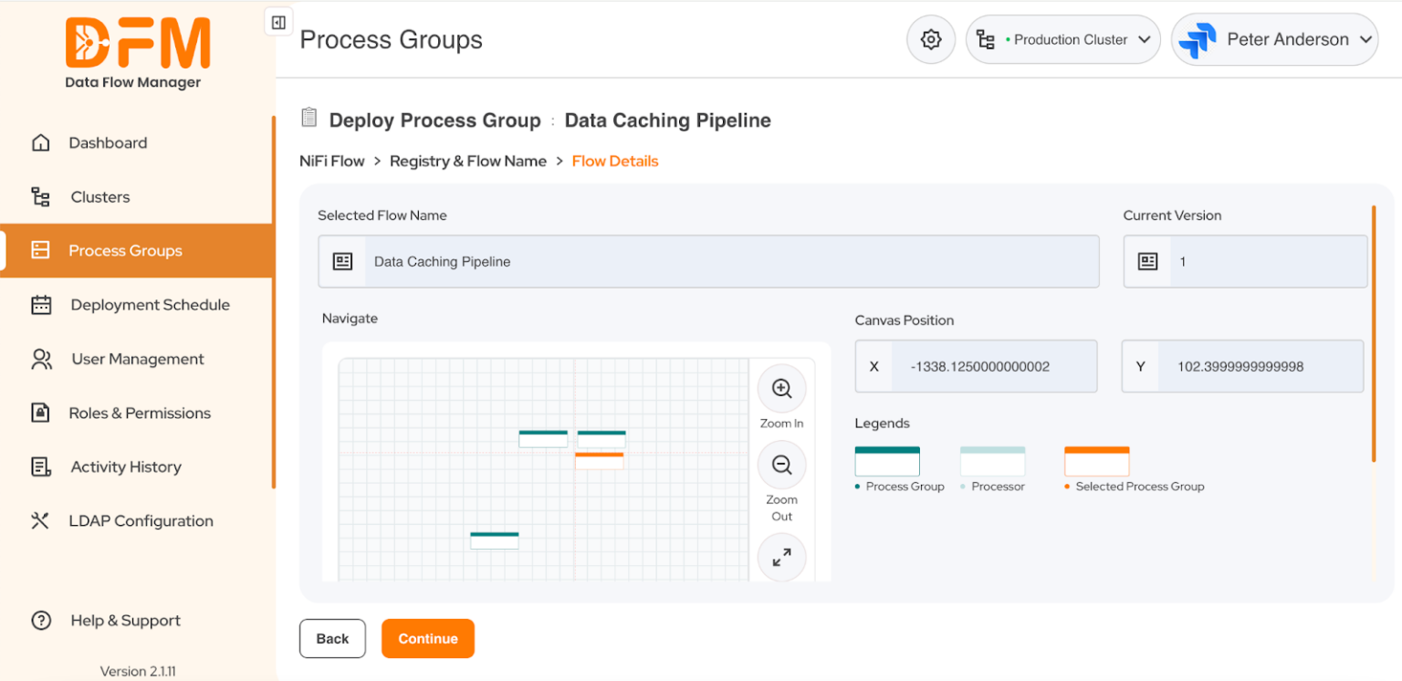Click the Continue button
The image size is (1402, 681).
click(x=427, y=638)
